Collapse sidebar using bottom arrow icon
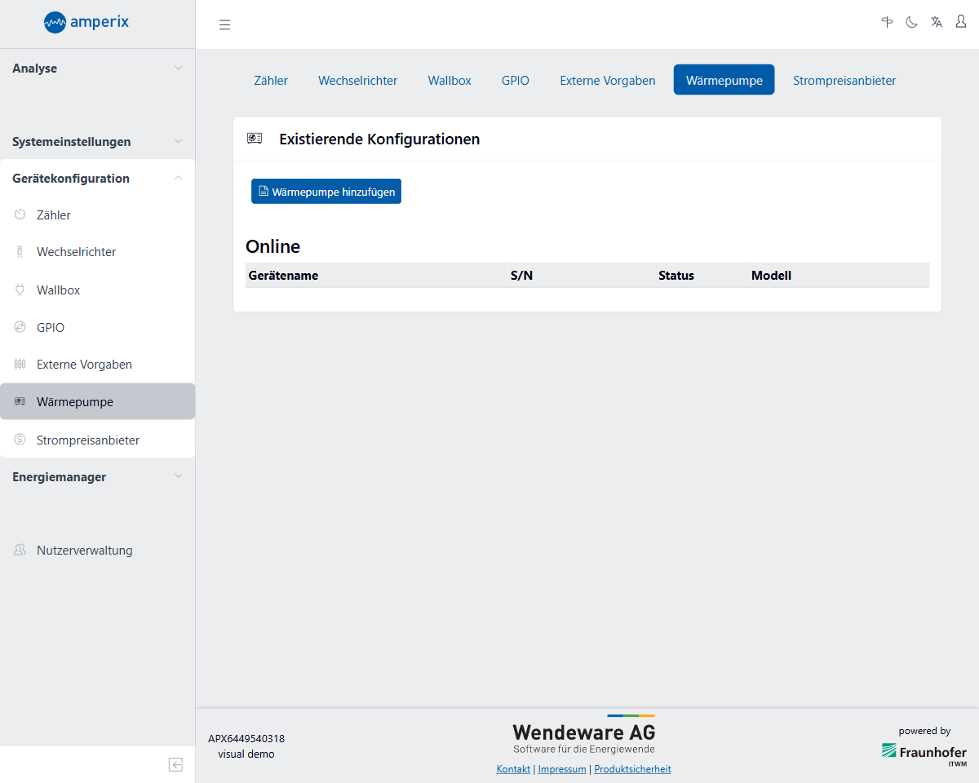This screenshot has height=783, width=979. point(175,764)
